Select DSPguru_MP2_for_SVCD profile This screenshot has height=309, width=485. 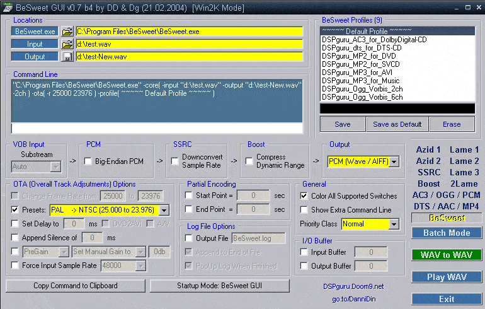(x=397, y=64)
